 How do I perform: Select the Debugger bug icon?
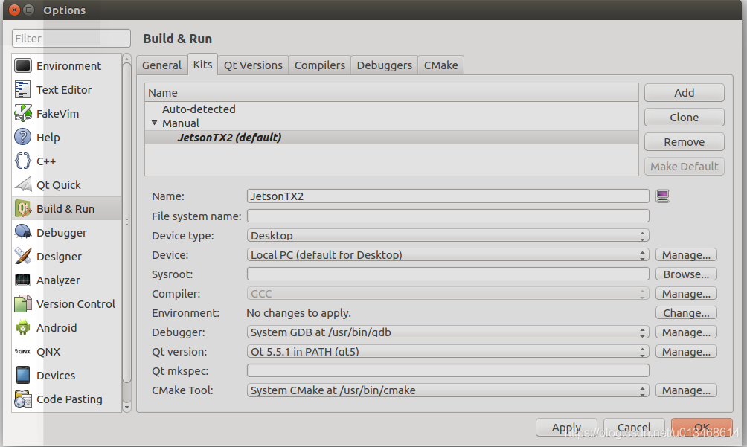pos(23,232)
